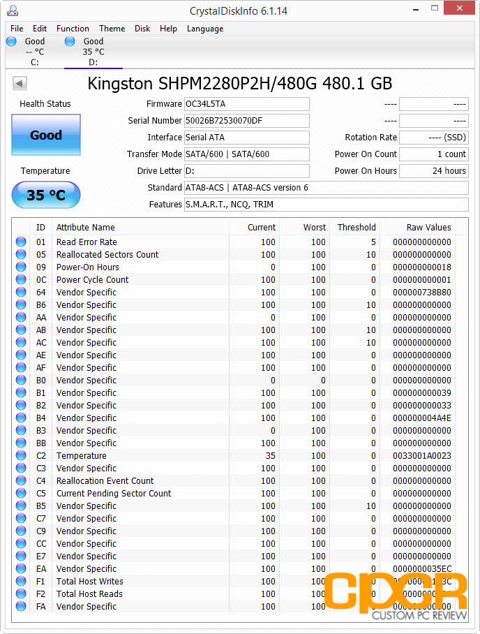
Task: Open the Function menu
Action: pos(73,29)
